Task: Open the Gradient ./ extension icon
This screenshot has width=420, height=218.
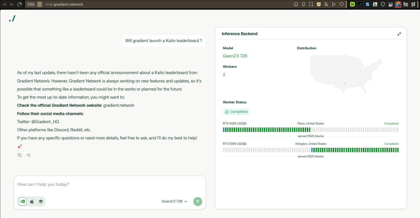Action: pyautogui.click(x=360, y=5)
